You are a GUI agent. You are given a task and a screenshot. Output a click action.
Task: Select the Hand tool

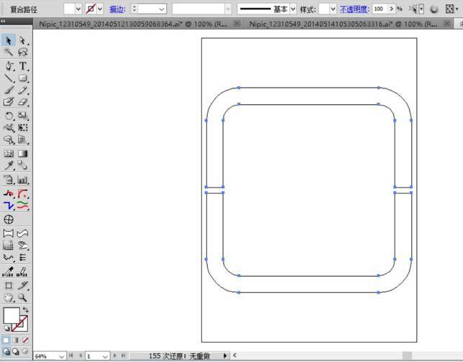click(x=9, y=297)
